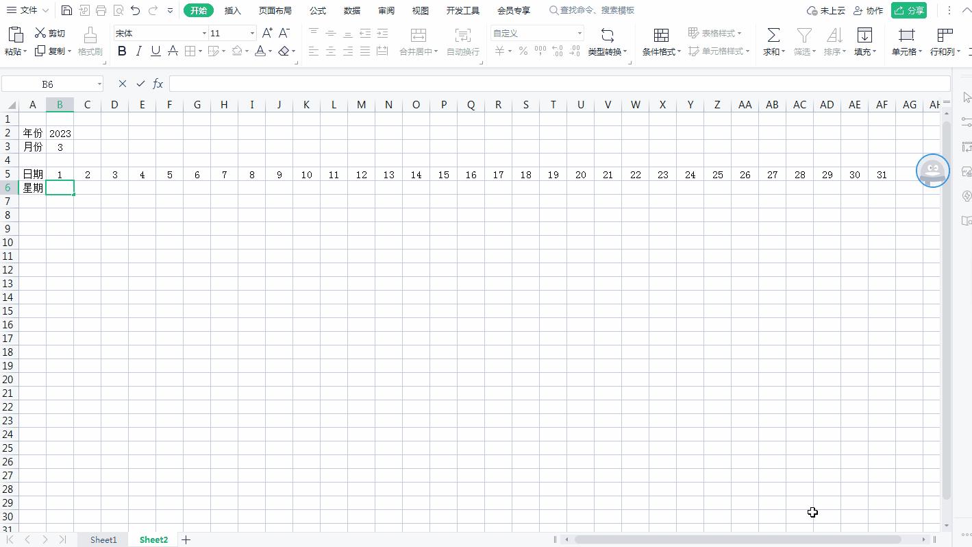The image size is (972, 547).
Task: Switch to the 插入 (Insert) ribbon tab
Action: [x=233, y=10]
